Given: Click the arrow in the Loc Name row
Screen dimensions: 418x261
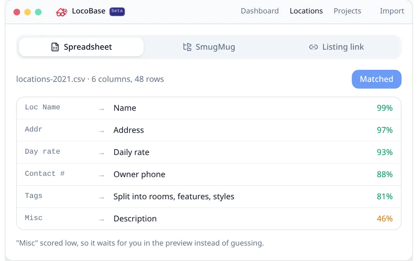Looking at the screenshot, I should [x=101, y=109].
